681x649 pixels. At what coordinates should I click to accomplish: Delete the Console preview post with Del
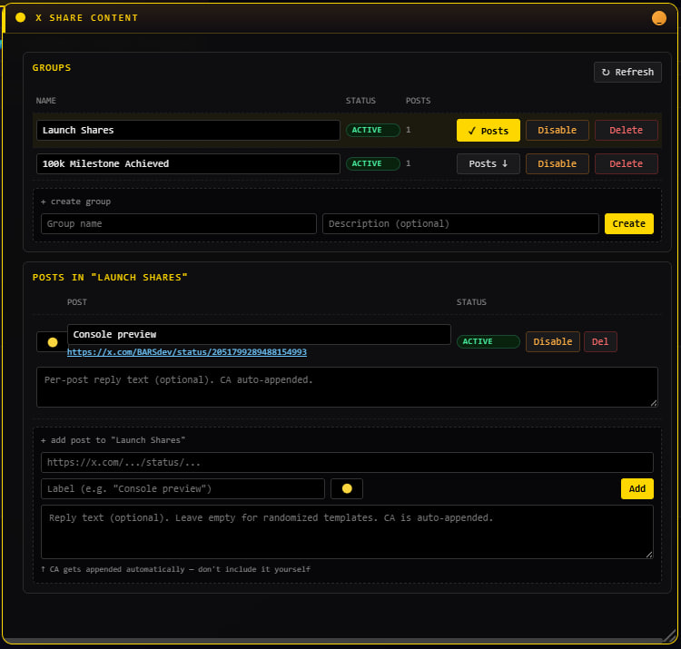pos(600,341)
